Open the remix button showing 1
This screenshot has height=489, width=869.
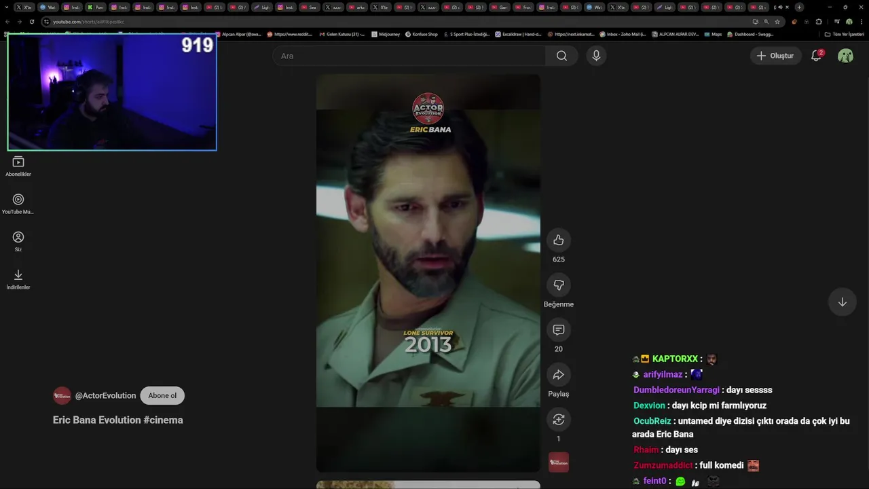[559, 419]
